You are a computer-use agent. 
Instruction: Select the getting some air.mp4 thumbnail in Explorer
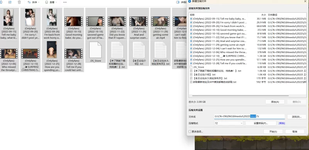click(x=160, y=21)
